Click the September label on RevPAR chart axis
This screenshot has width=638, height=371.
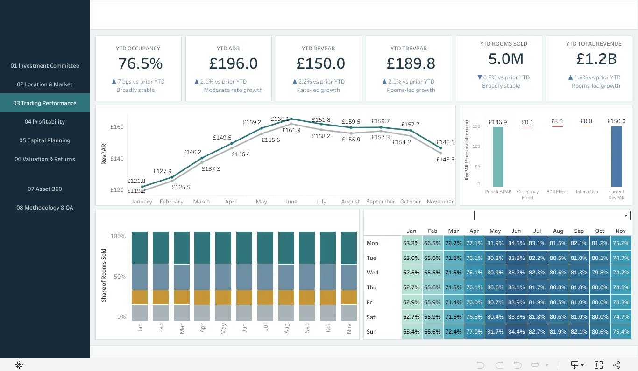(381, 202)
